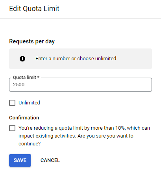Click the Confirmation section heading
161x173 pixels.
pyautogui.click(x=24, y=118)
